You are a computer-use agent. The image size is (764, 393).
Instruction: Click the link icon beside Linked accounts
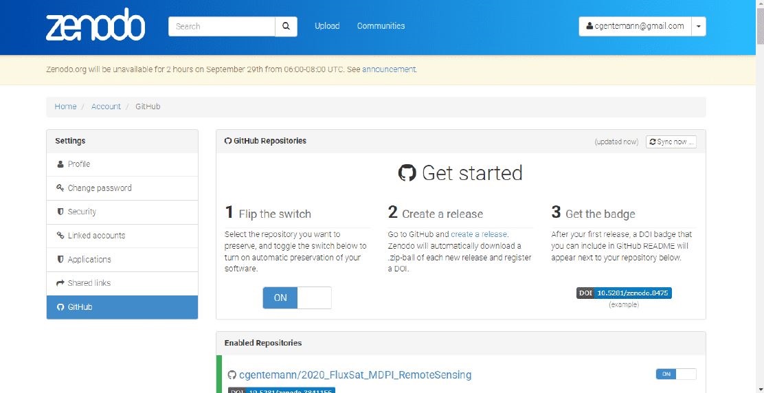(60, 236)
